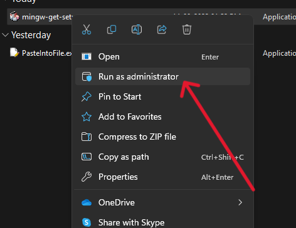Viewport: 296px width, 228px height.
Task: Click the Properties wrench icon
Action: point(87,177)
